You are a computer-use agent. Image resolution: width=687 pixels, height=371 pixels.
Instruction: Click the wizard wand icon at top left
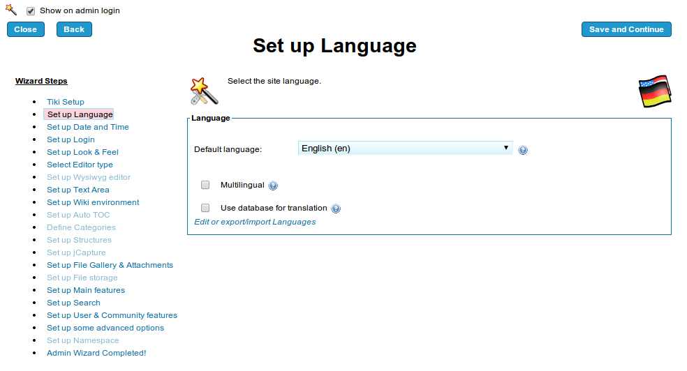[x=11, y=10]
